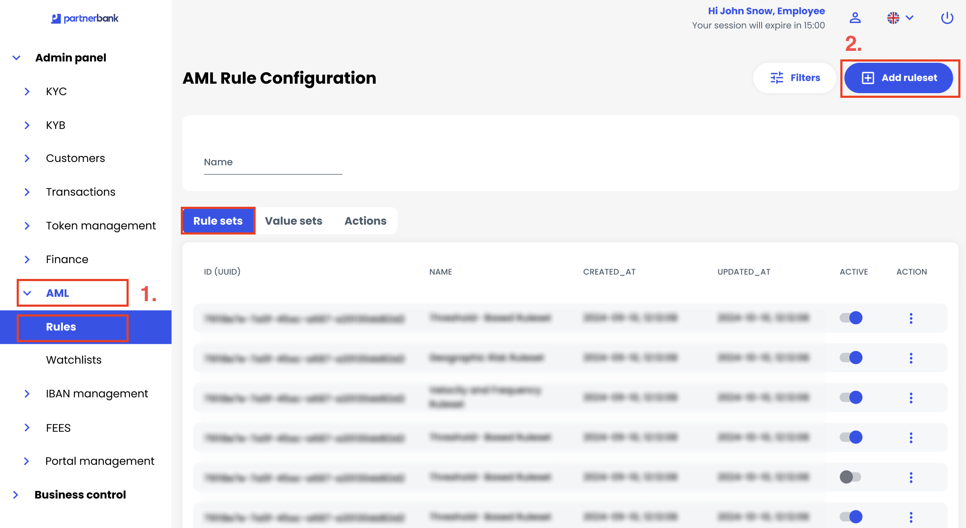Open three-dot menu in second row
The height and width of the screenshot is (528, 966).
click(911, 358)
